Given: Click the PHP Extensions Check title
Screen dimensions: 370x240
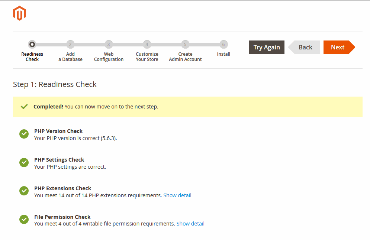Looking at the screenshot, I should pyautogui.click(x=62, y=188).
